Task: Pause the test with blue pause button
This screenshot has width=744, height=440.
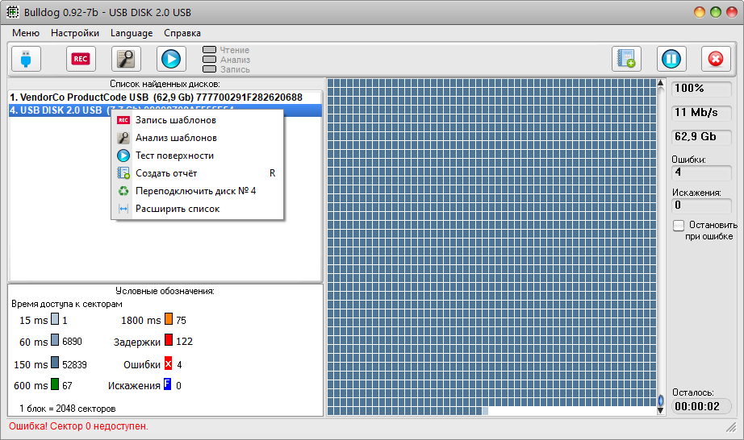Action: (671, 59)
